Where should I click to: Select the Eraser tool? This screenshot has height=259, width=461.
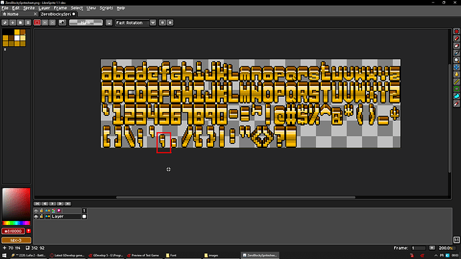456,46
